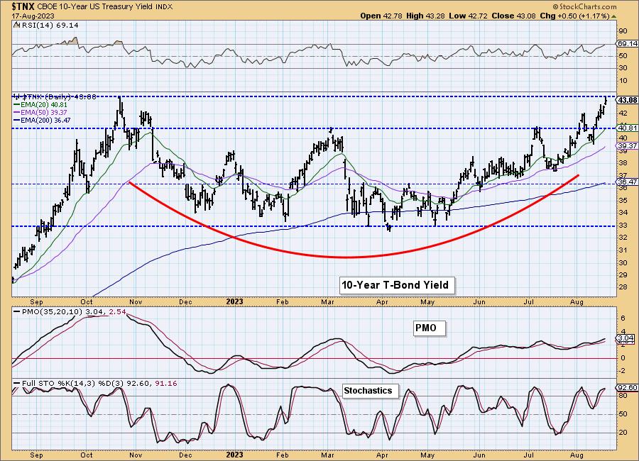639x461 pixels.
Task: Click the EMA(20) 40.81 legend entry
Action: pyautogui.click(x=40, y=105)
